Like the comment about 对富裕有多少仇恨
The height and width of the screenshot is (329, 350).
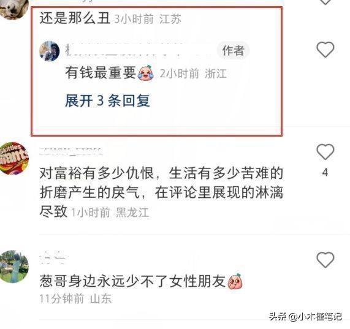coord(325,152)
